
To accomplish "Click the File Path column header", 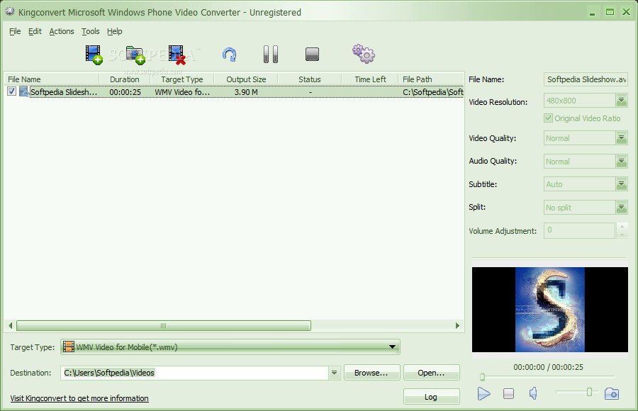I will 431,79.
